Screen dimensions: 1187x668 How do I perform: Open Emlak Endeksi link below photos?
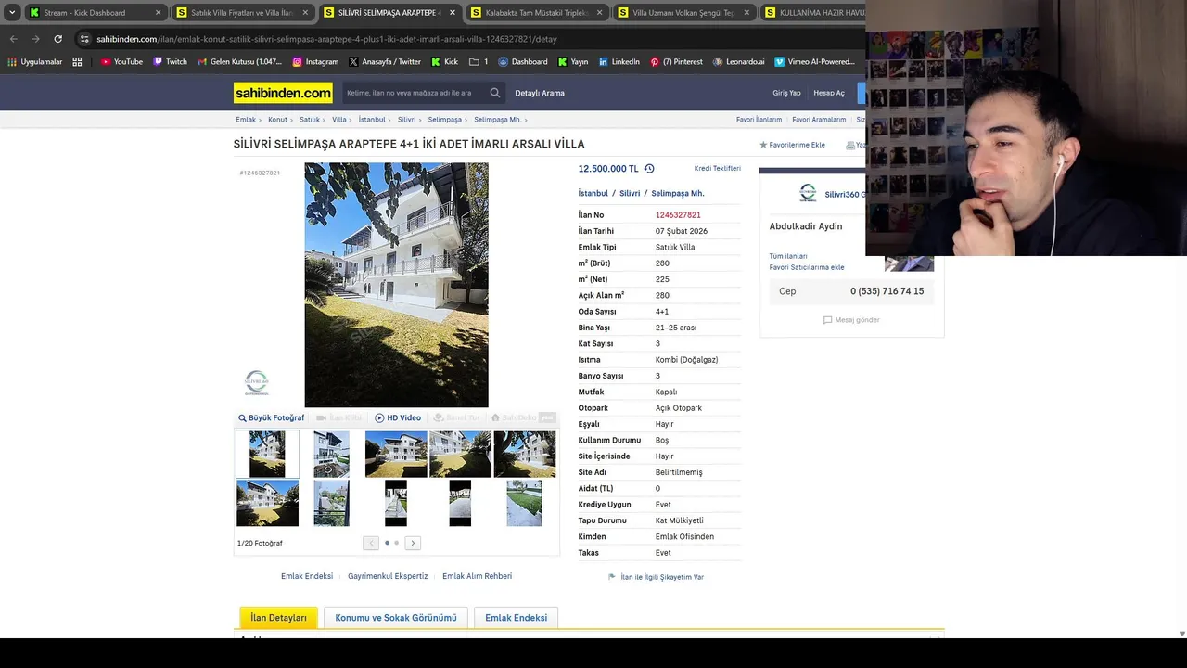pyautogui.click(x=307, y=576)
